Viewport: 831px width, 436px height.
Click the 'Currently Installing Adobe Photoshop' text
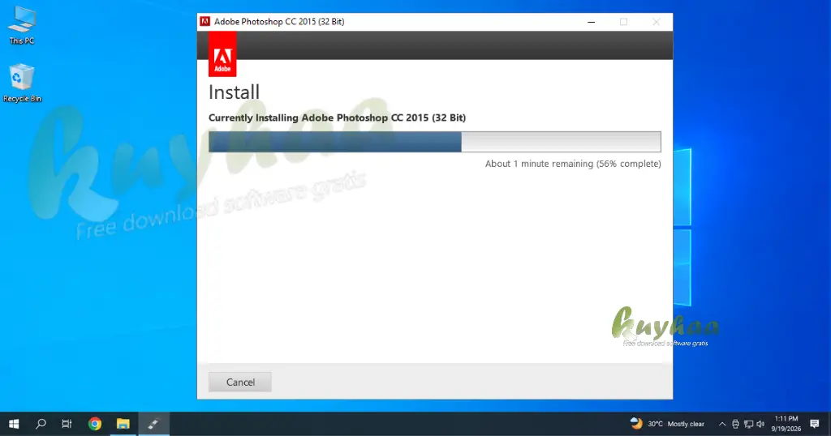[337, 118]
